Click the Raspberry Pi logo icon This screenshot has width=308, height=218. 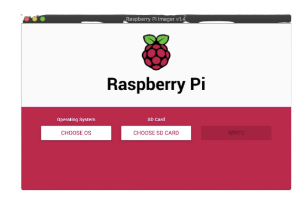pos(156,52)
